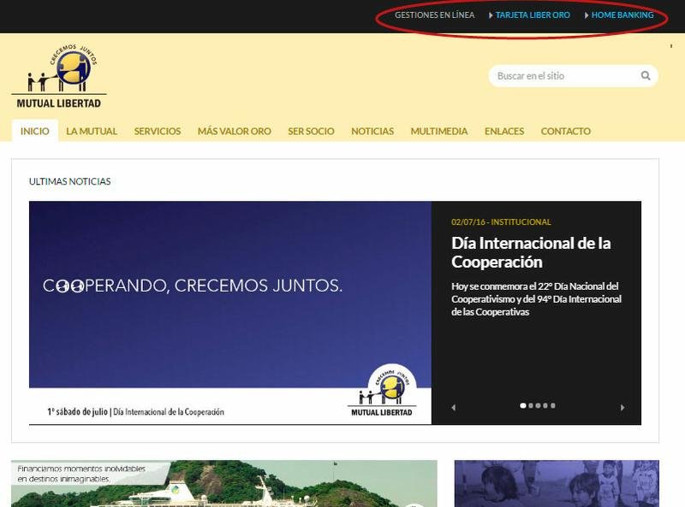The height and width of the screenshot is (507, 685).
Task: Expand the La Mutual menu
Action: pos(92,131)
